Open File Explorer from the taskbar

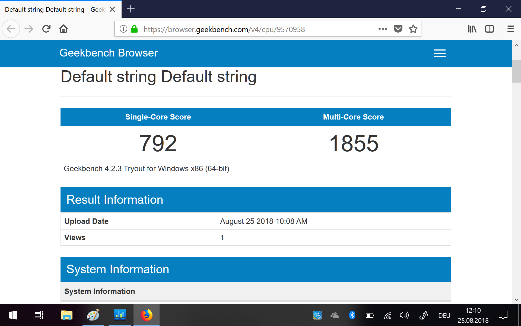(66, 315)
